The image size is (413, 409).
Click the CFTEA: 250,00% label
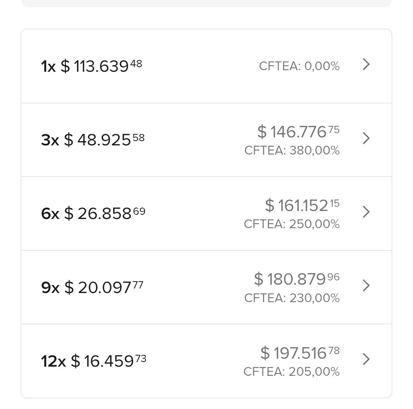[291, 224]
